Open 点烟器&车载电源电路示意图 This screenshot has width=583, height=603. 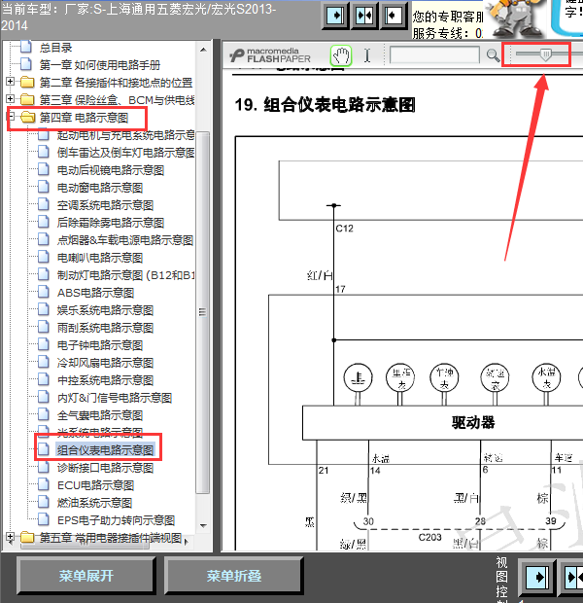point(125,240)
